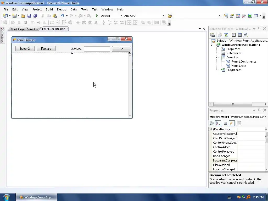Select the Forward button on the form

click(46, 48)
